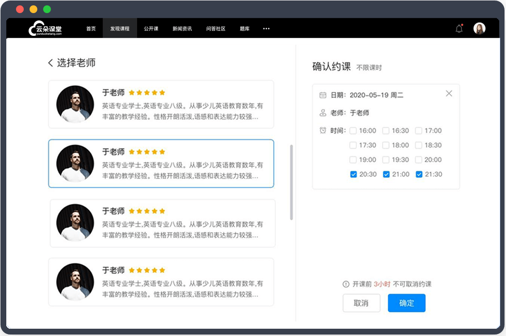Check the 20:00 time slot

419,160
